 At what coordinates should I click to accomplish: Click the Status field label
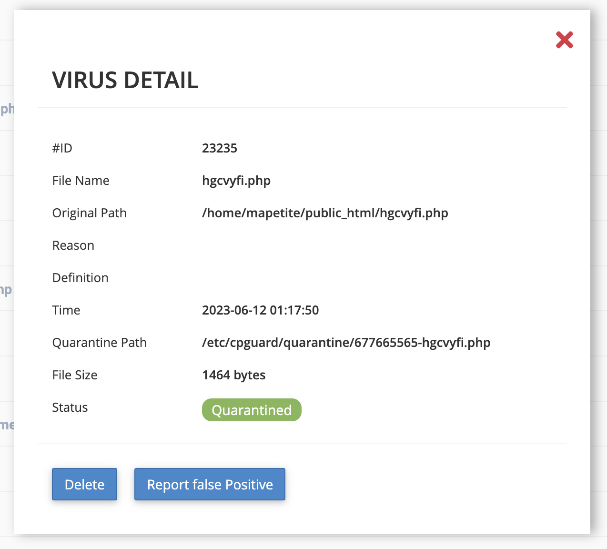tap(70, 407)
